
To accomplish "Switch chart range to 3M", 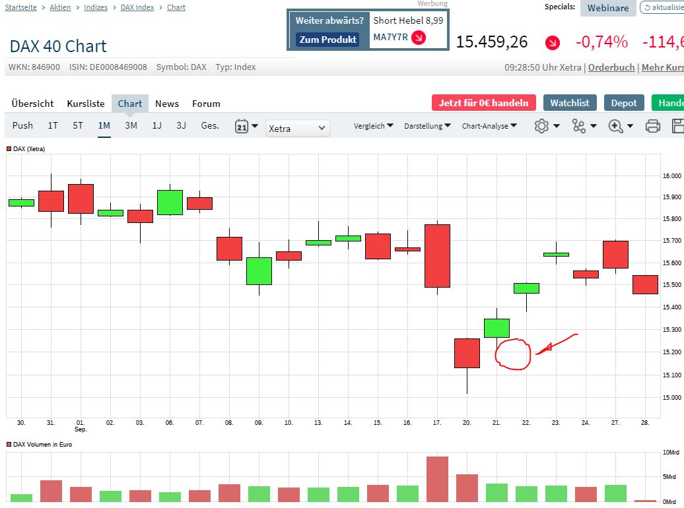I will point(131,125).
